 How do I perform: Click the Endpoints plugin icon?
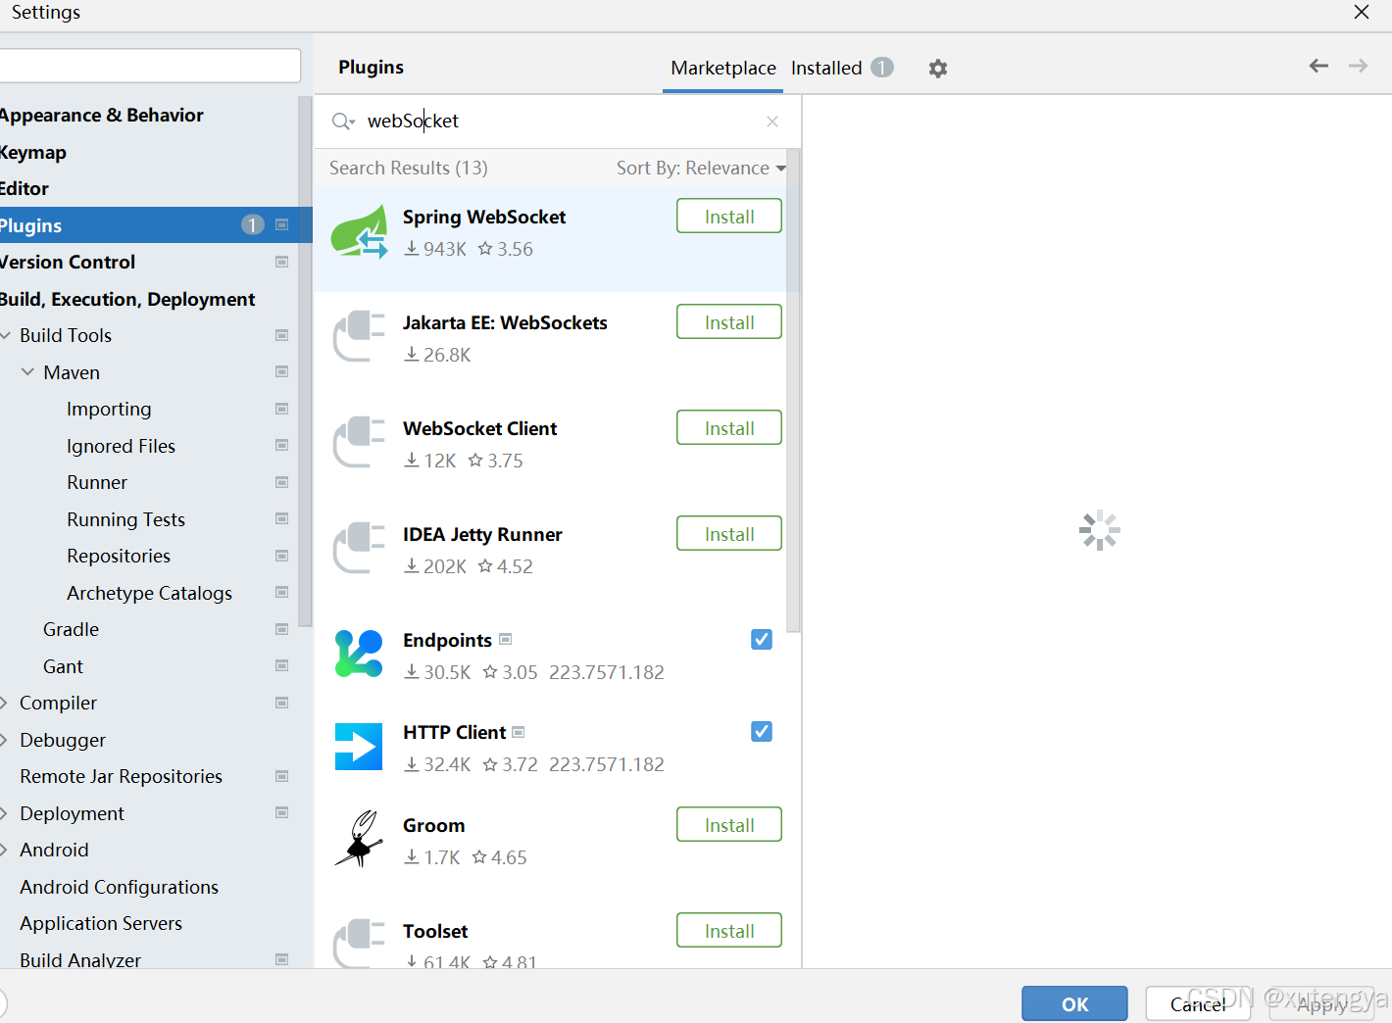pos(359,654)
